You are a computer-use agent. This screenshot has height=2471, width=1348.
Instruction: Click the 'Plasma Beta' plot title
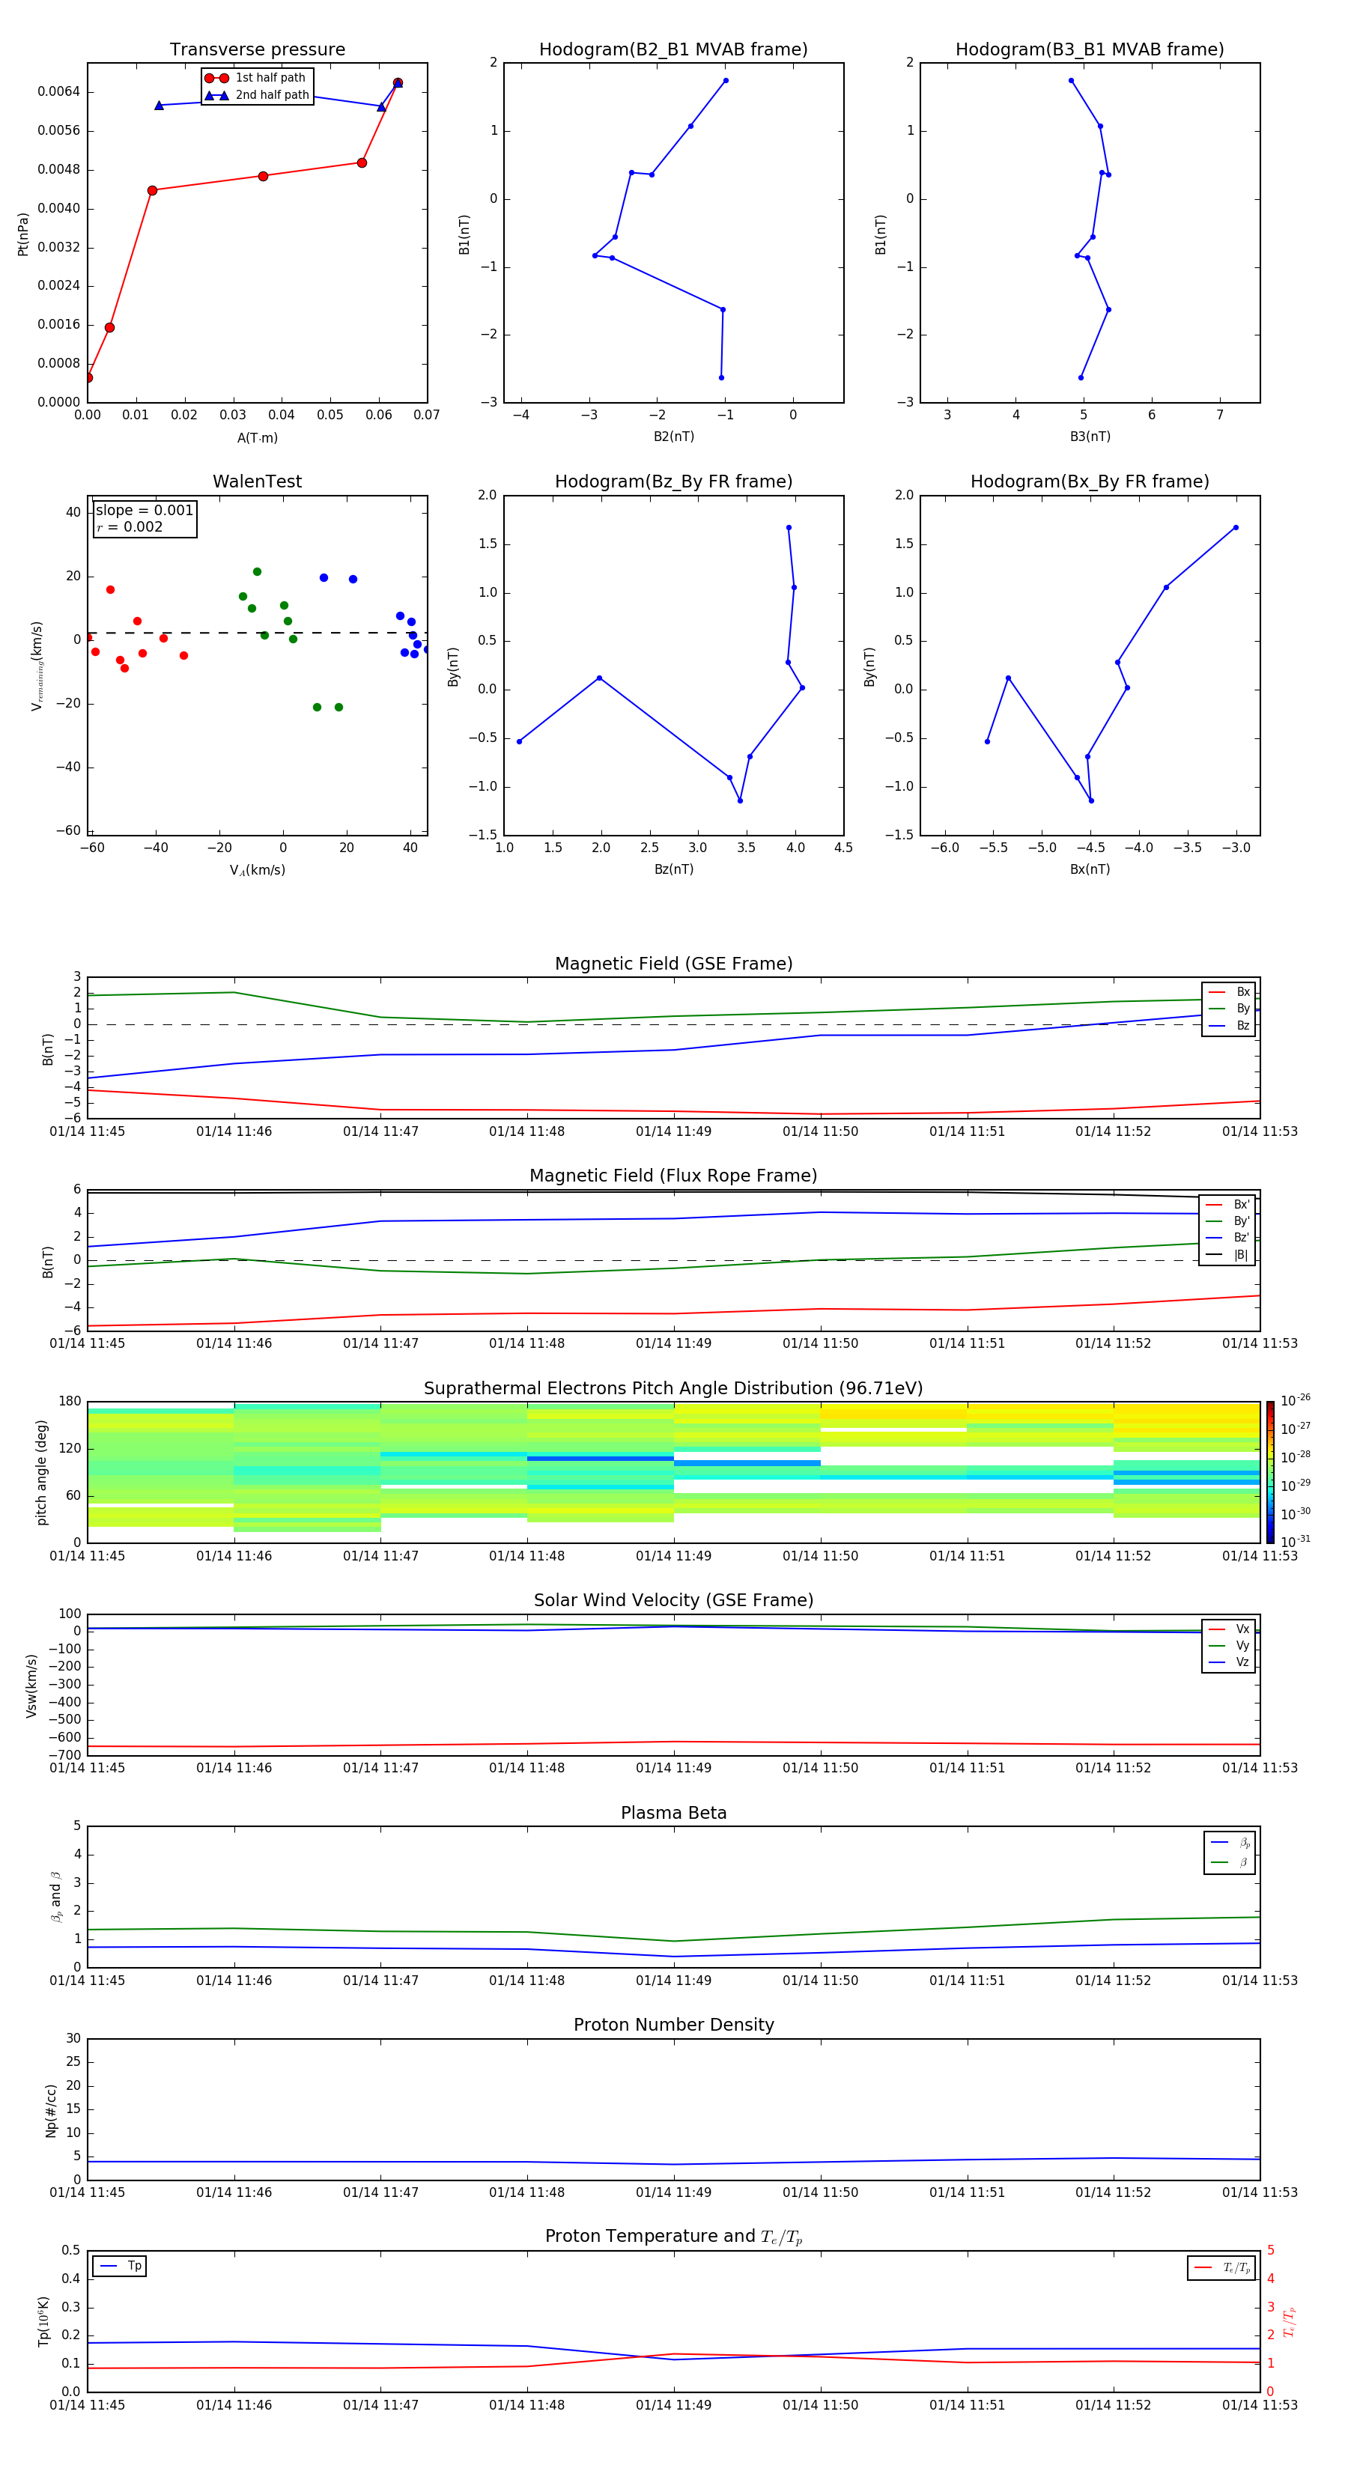point(673,1813)
